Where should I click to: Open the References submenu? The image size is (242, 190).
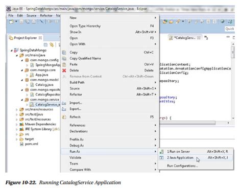(110, 125)
